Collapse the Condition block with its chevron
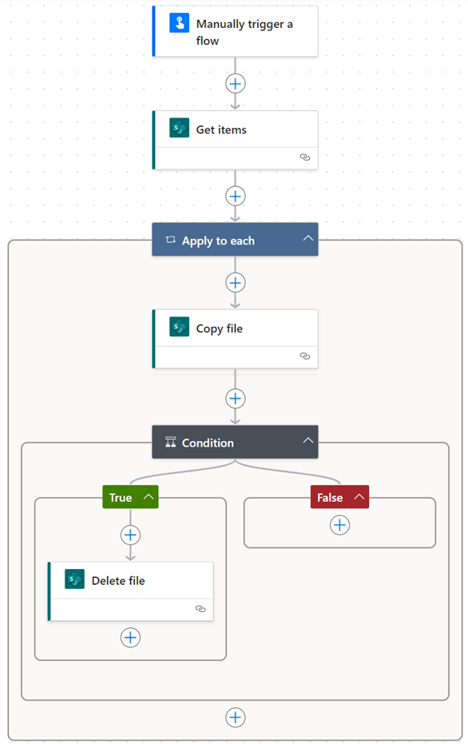The image size is (468, 744). coord(308,441)
